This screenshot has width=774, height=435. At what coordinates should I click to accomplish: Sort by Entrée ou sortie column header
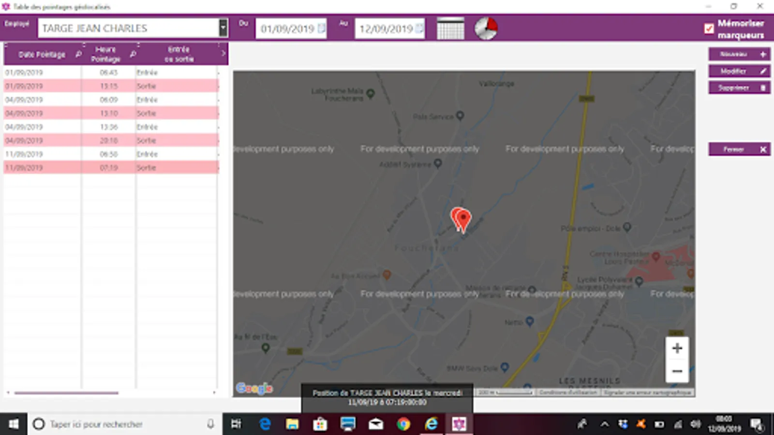(179, 54)
